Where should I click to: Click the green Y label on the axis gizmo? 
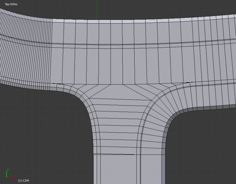tap(8, 170)
